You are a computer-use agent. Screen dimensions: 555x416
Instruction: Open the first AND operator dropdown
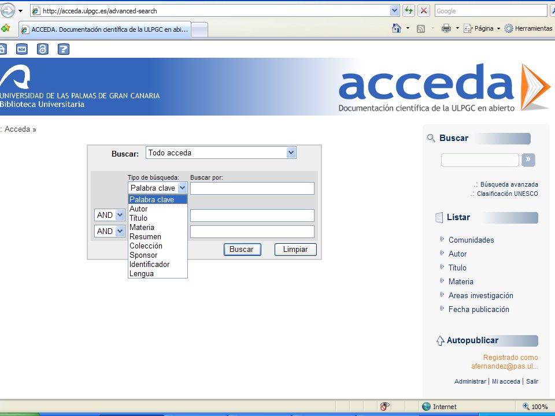pyautogui.click(x=120, y=215)
